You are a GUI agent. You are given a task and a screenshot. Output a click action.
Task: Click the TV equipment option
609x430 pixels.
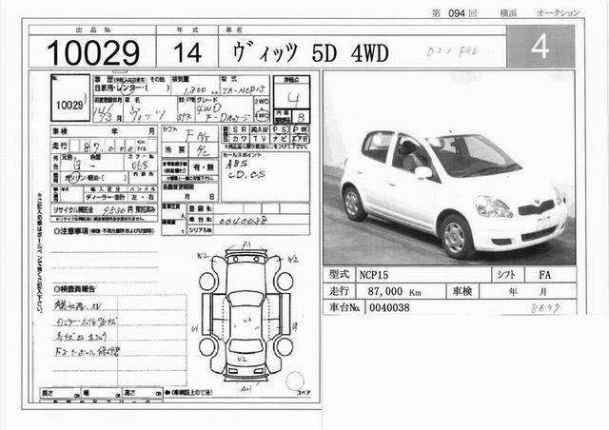pyautogui.click(x=260, y=139)
